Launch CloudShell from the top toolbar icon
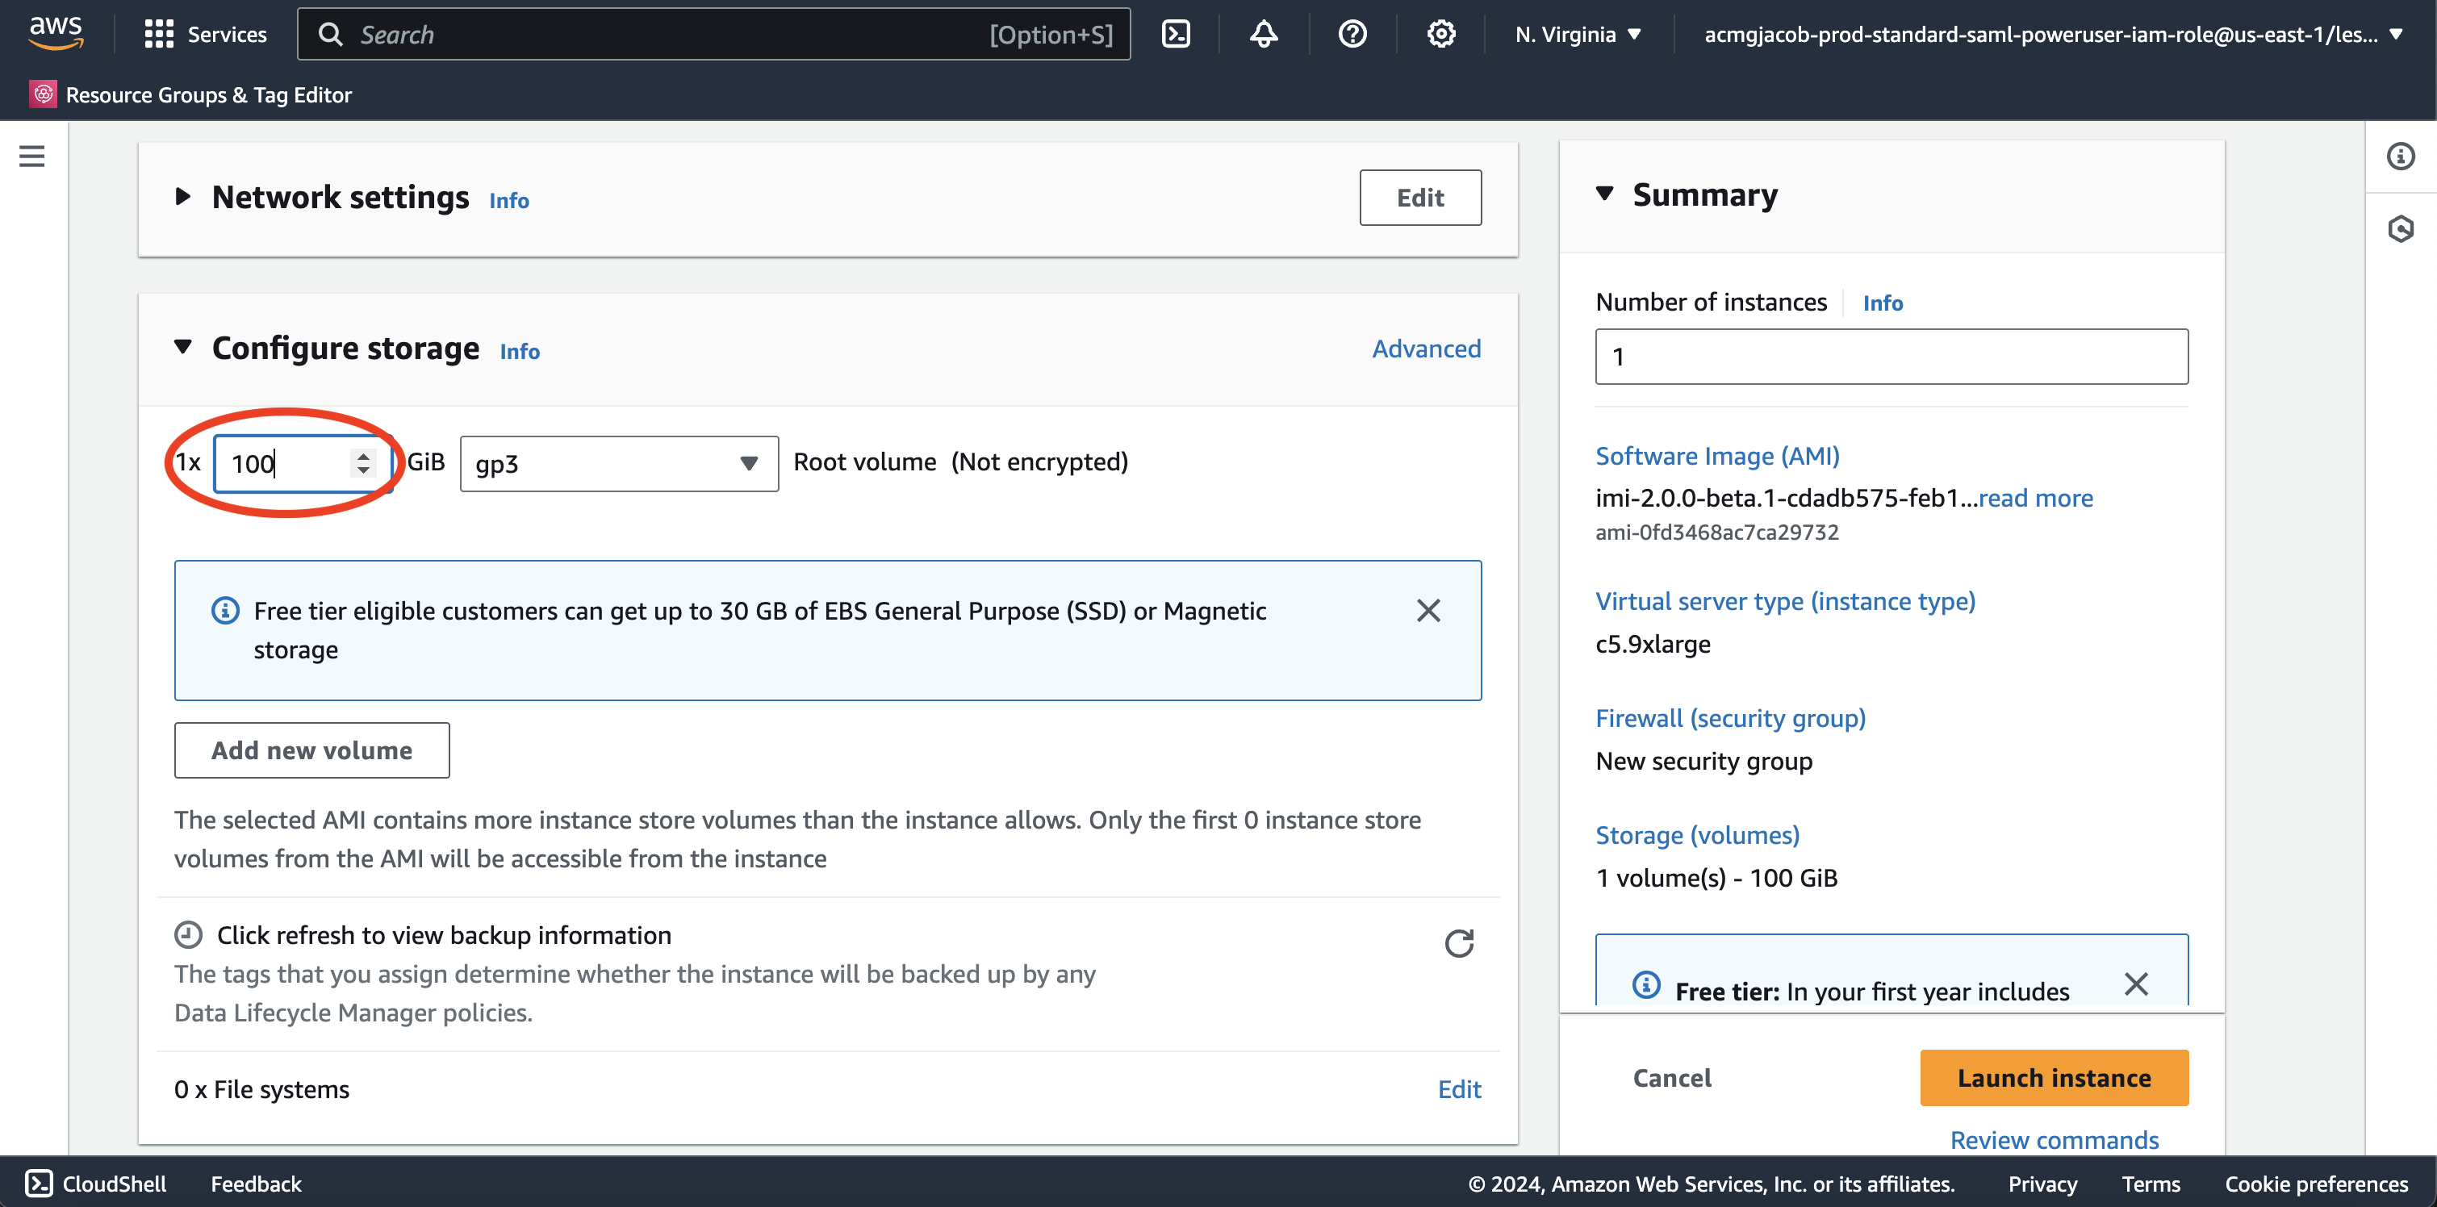 click(1176, 35)
